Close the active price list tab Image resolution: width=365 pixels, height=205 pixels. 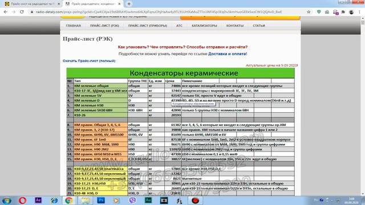(119, 4)
